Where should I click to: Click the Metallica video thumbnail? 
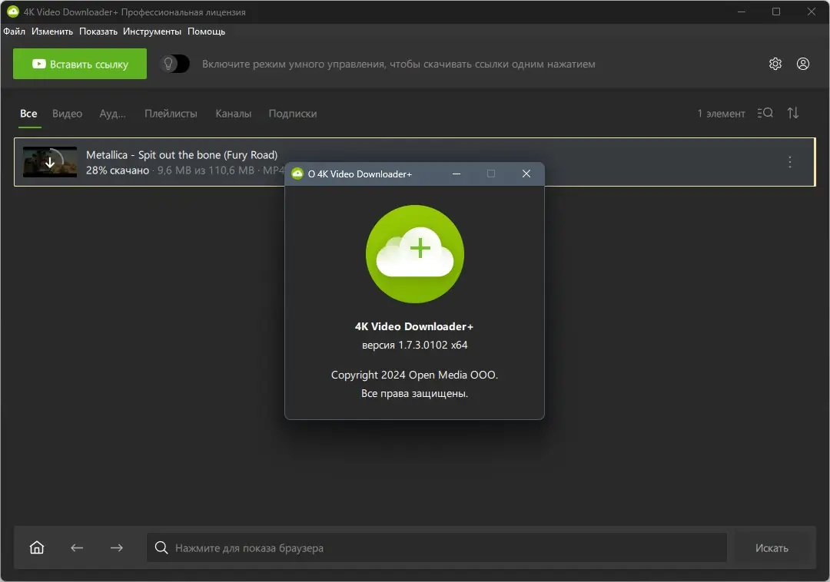tap(50, 162)
